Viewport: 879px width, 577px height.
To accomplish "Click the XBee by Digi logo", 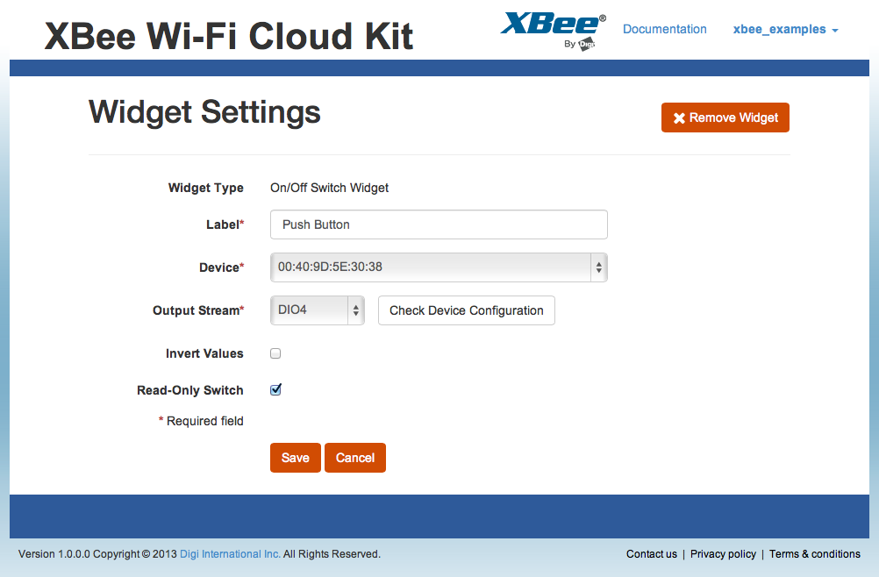I will pos(554,32).
